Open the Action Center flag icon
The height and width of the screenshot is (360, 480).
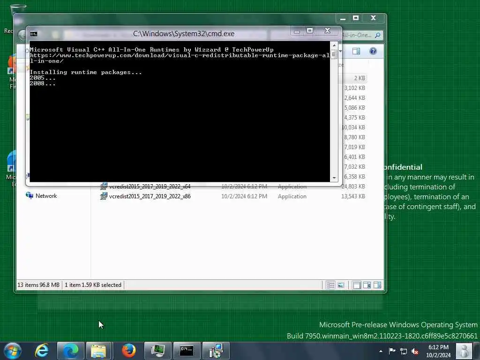tap(392, 351)
